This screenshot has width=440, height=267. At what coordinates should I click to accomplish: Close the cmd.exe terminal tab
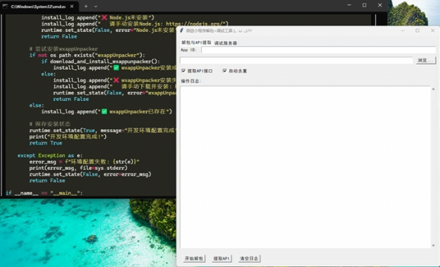[72, 6]
